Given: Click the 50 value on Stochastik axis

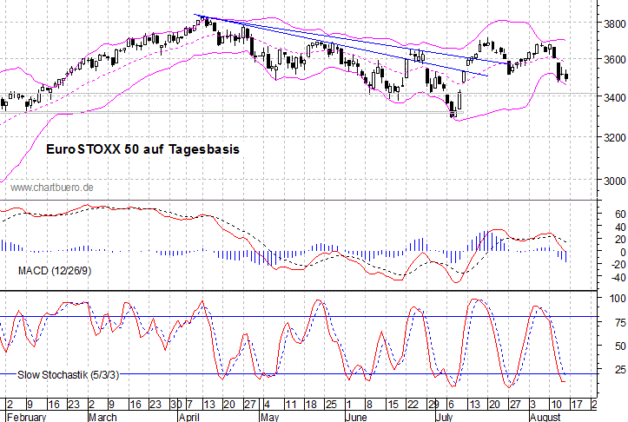Looking at the screenshot, I should click(x=620, y=346).
